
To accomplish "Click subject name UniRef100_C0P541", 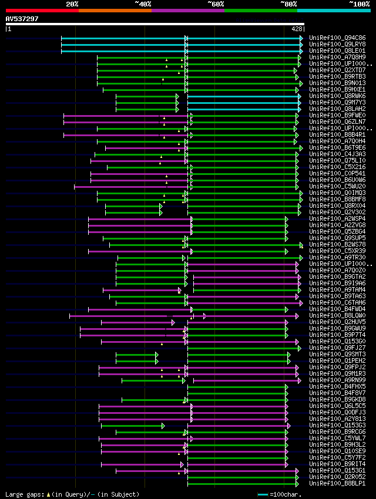I will [337, 173].
